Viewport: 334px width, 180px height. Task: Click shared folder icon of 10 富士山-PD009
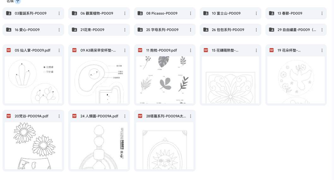click(x=206, y=13)
